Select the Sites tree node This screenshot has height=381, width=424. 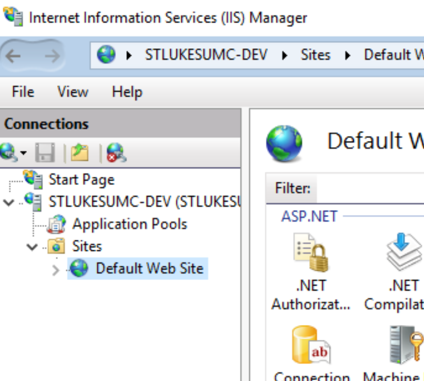[87, 246]
